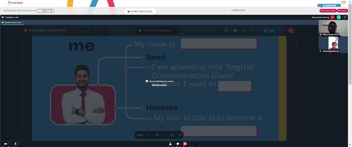Expand camera options chevron
352x147 pixels.
[x=9, y=143]
